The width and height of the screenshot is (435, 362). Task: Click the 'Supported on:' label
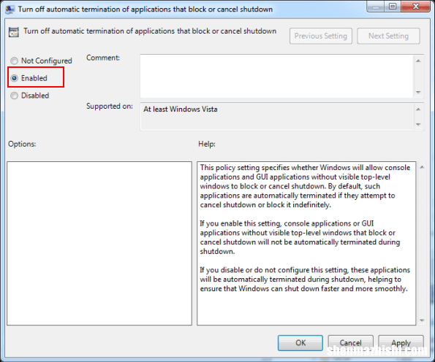[110, 106]
